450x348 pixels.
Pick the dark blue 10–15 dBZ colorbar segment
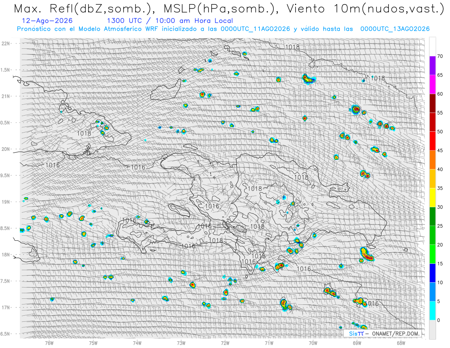(x=432, y=273)
